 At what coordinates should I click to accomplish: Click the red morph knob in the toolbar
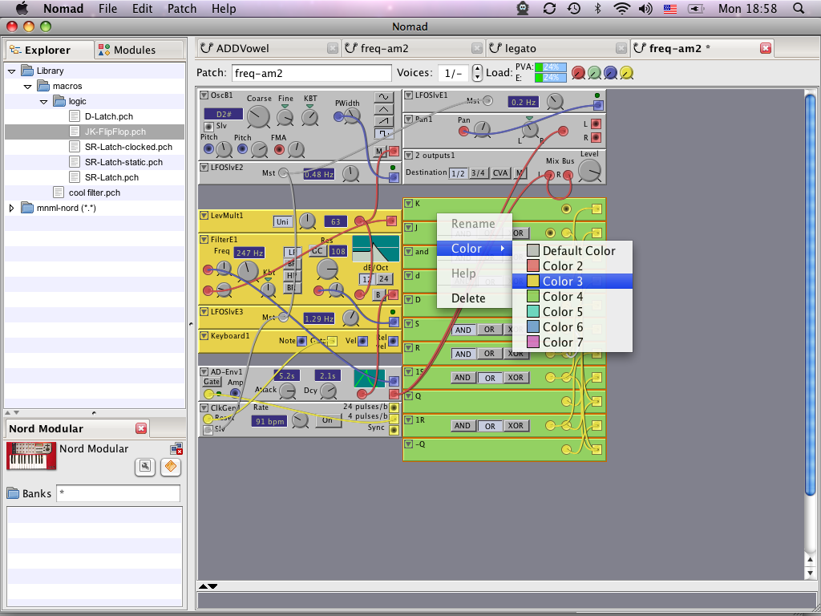point(577,72)
